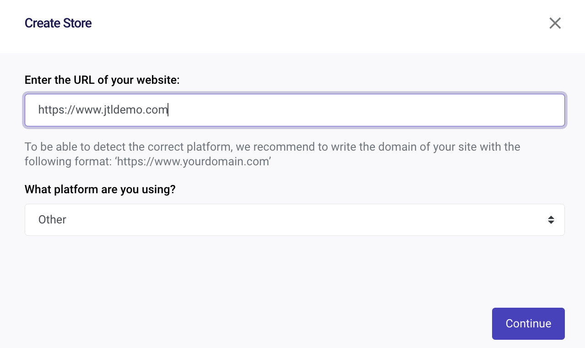Screen dimensions: 585x348
Task: Close the Create Store dialog with X
Action: point(555,23)
